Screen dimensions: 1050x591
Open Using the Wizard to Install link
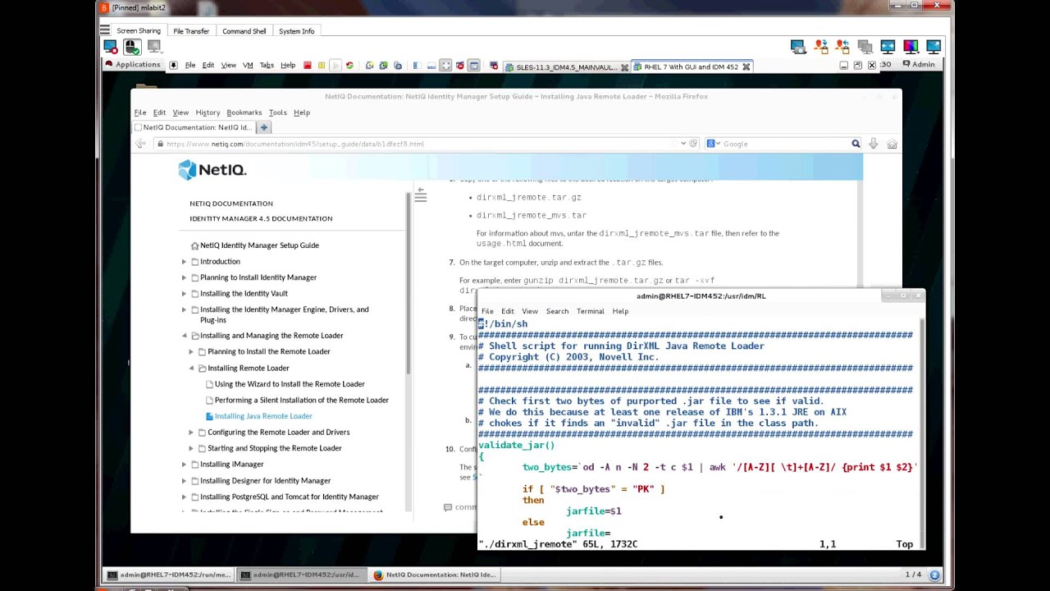click(290, 384)
